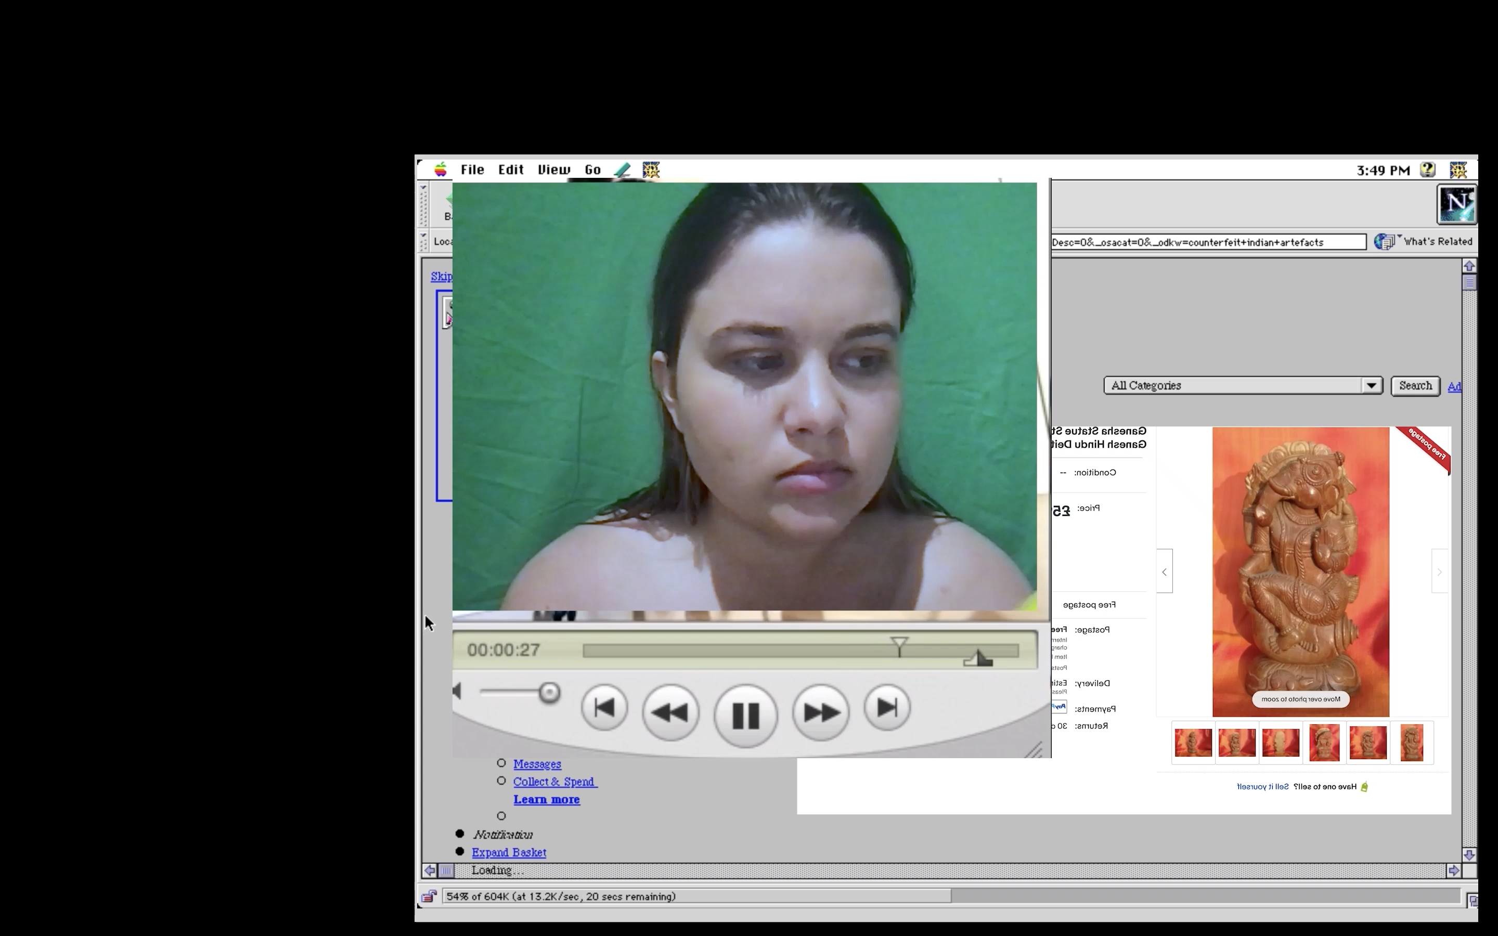Click the Collect & Spend link
This screenshot has height=936, width=1498.
tap(554, 782)
